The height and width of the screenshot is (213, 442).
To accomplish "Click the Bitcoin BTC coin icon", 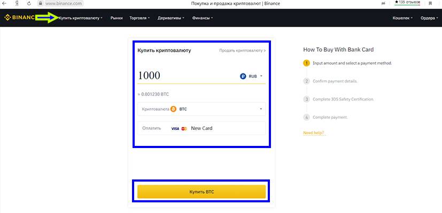I will 173,109.
